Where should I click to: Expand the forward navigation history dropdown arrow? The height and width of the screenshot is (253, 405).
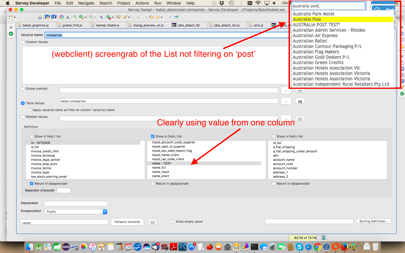tap(170, 17)
